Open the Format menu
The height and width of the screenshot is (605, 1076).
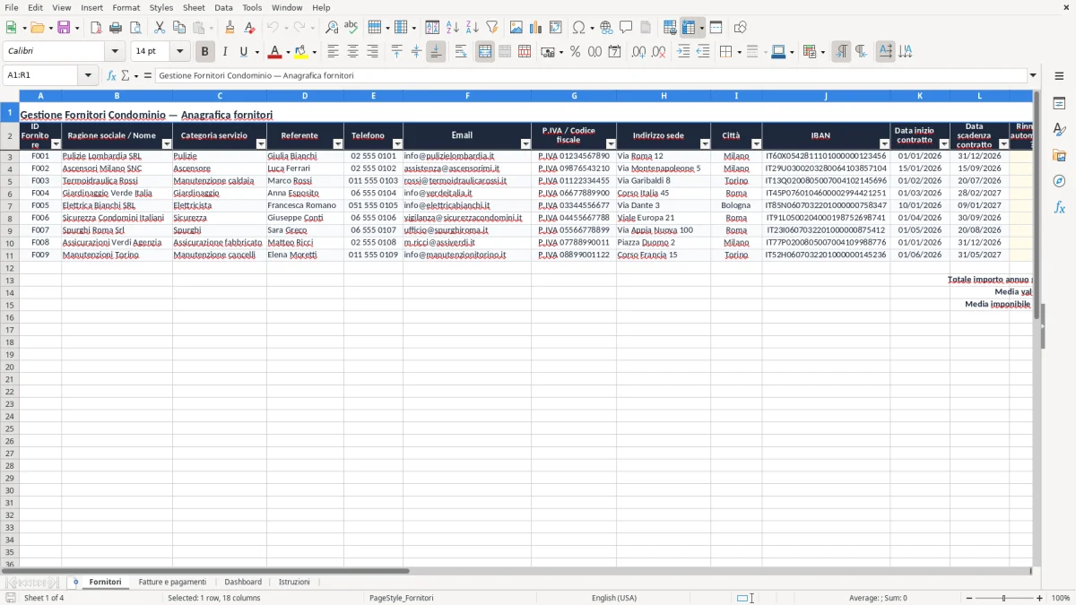point(126,7)
